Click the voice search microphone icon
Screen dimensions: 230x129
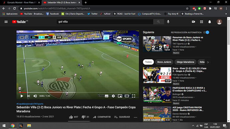pyautogui.click(x=168, y=22)
